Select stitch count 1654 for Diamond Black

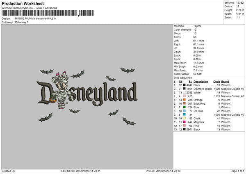(189, 89)
